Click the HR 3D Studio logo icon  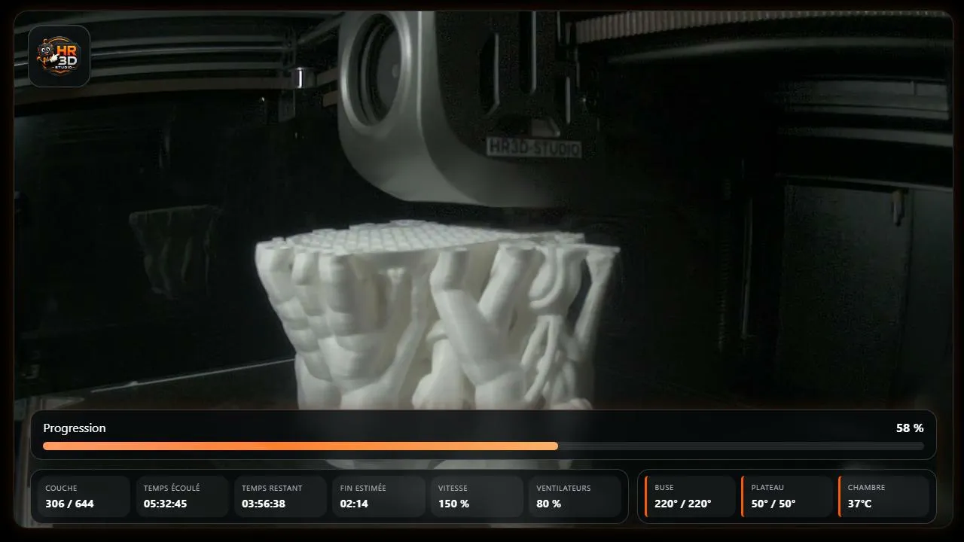pyautogui.click(x=59, y=56)
